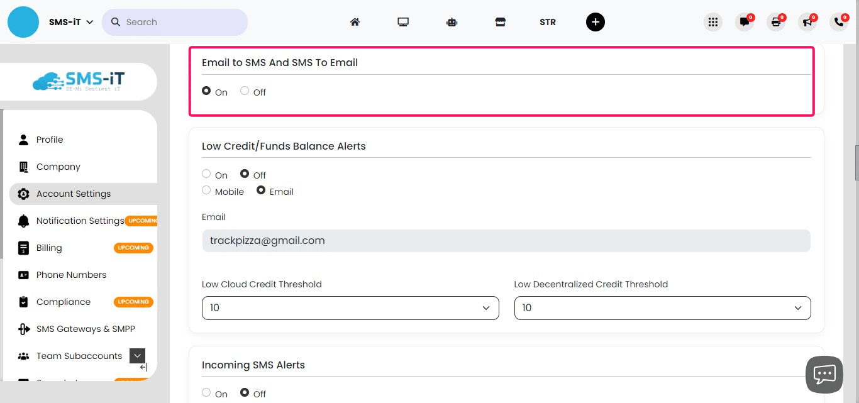Turn off Email to SMS And SMS To Email
This screenshot has width=859, height=403.
click(x=244, y=91)
